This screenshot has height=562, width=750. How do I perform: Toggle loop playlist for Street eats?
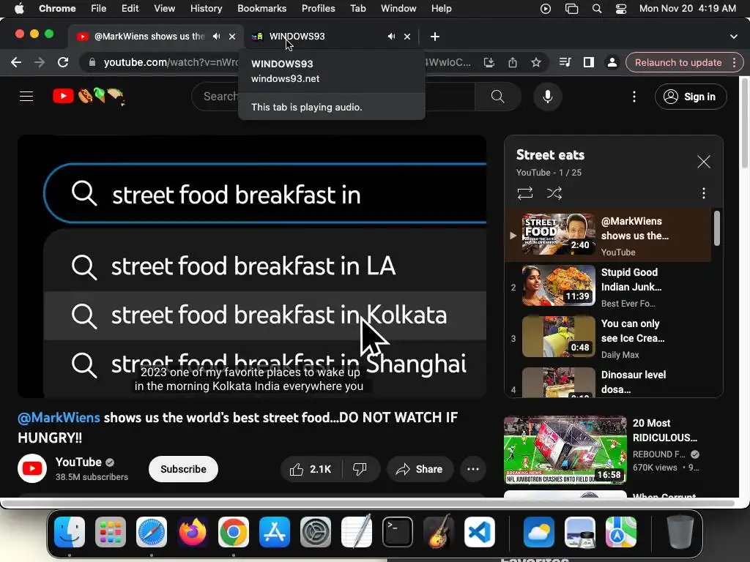(x=524, y=193)
